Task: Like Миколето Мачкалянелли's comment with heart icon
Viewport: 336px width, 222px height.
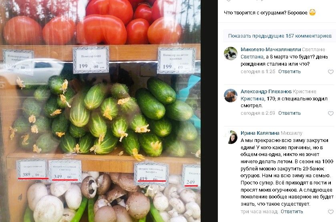Action: 331,72
